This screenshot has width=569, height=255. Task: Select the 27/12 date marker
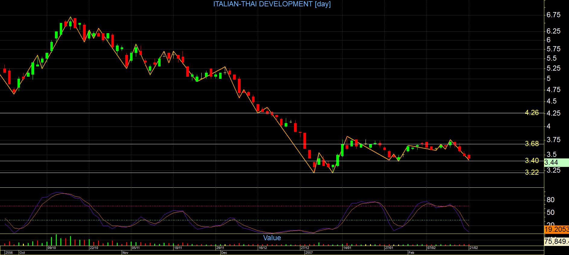point(305,248)
